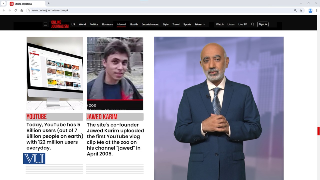This screenshot has width=320, height=180.
Task: Click the Listen link
Action: coord(231,24)
